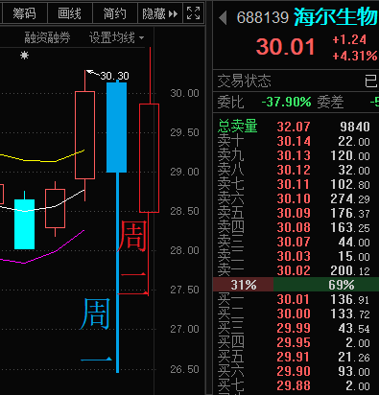Screen dimensions: 379x395
Task: Click 总卖量 volume 9840
Action: pyautogui.click(x=355, y=127)
